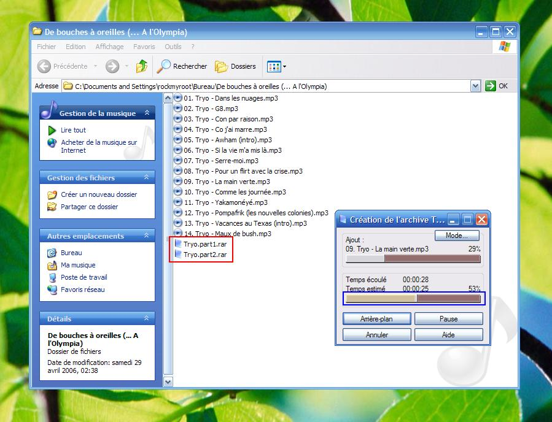Click the Précédente back arrow
Image resolution: width=552 pixels, height=422 pixels.
pos(44,66)
